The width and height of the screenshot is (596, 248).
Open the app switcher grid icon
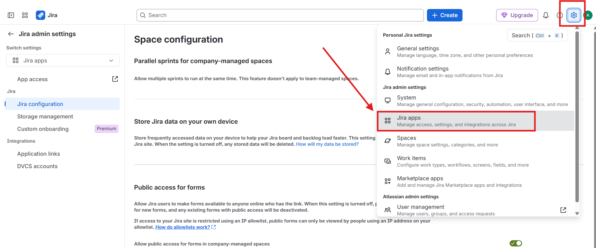pyautogui.click(x=25, y=15)
